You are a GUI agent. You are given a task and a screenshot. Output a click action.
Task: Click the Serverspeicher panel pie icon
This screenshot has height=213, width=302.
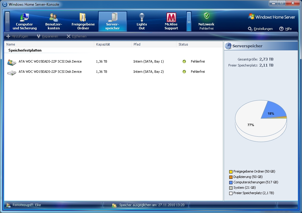(x=228, y=46)
